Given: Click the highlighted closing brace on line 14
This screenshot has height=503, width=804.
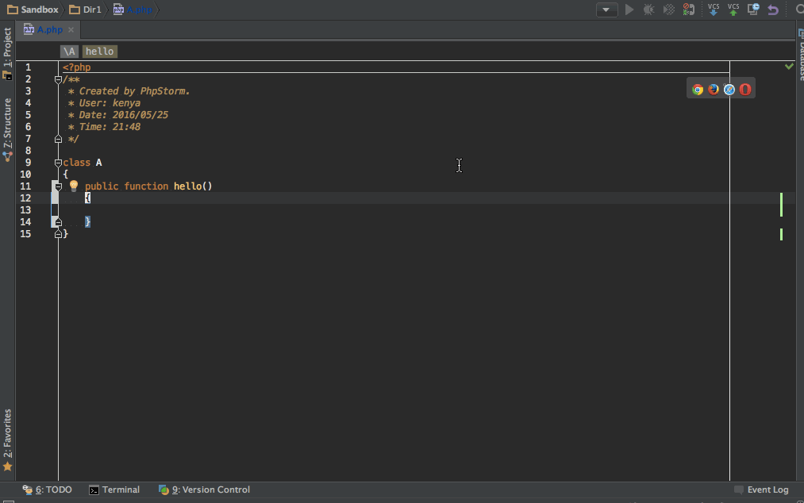Looking at the screenshot, I should pos(87,221).
